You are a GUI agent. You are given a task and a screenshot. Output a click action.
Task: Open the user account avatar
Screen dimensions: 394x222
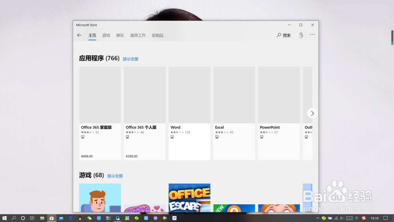[300, 35]
